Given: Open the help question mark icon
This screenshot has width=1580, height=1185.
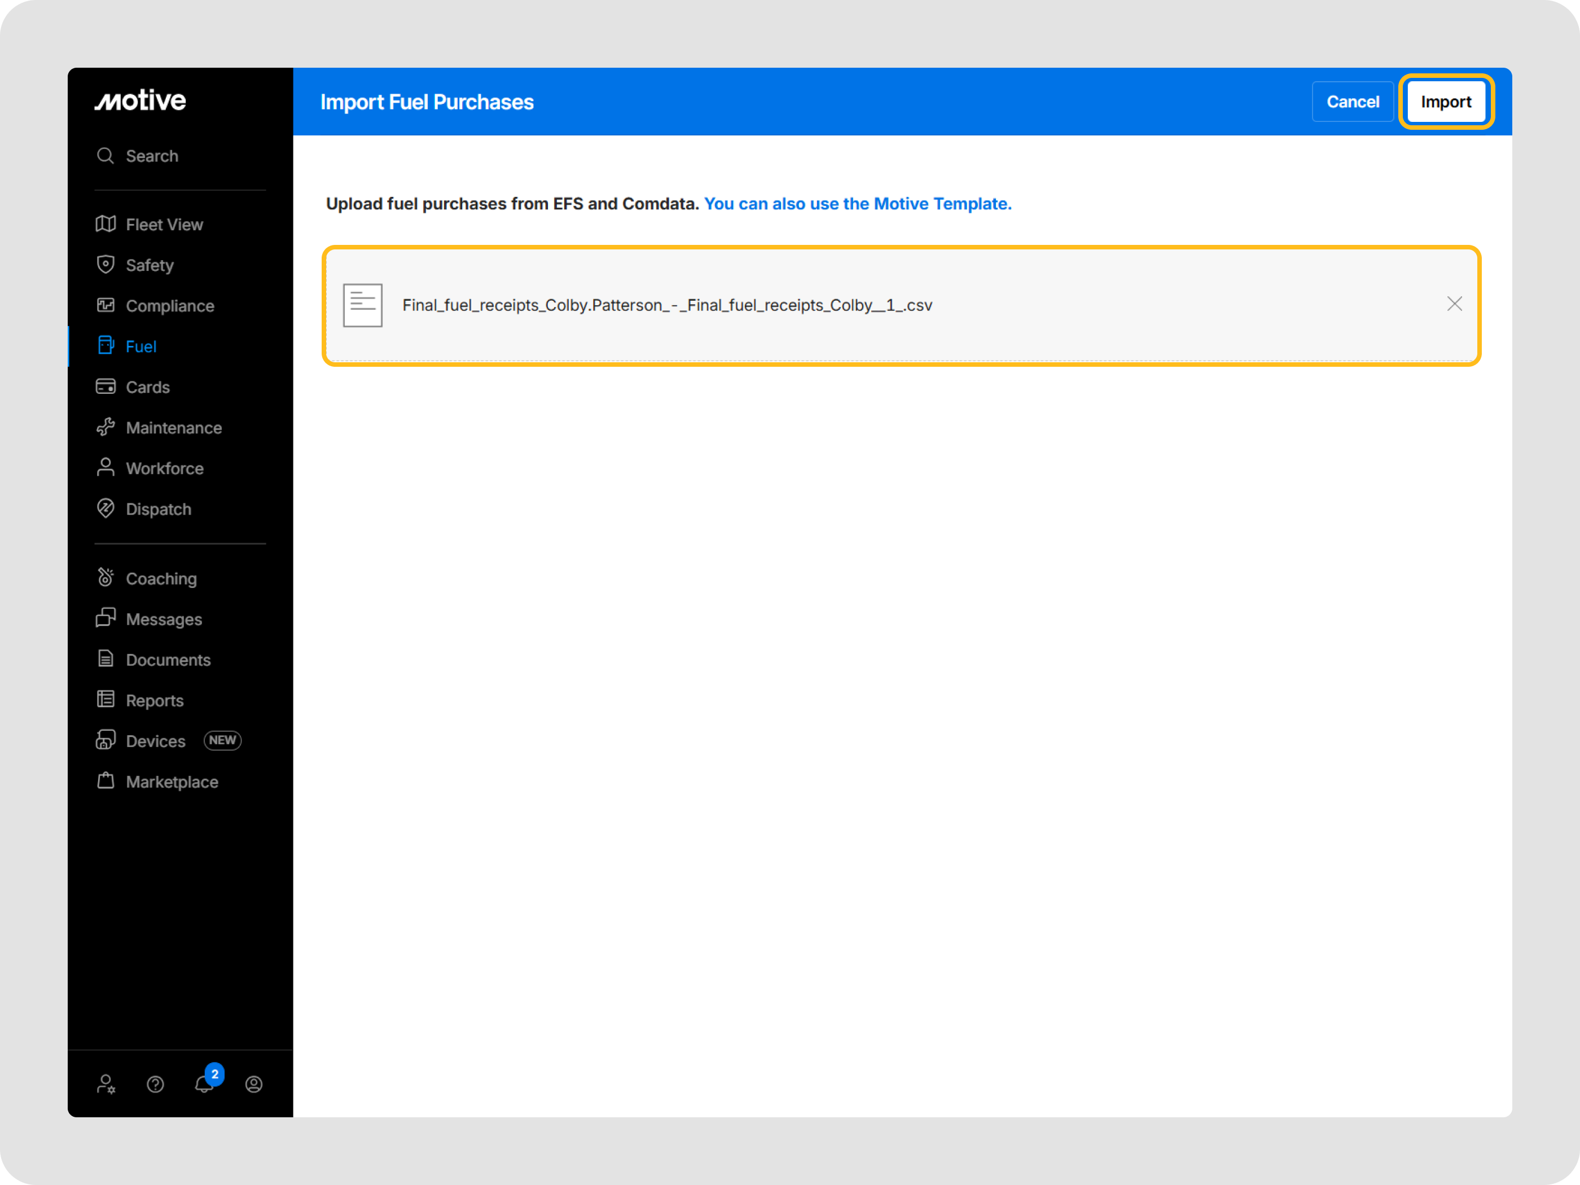Looking at the screenshot, I should 155,1083.
